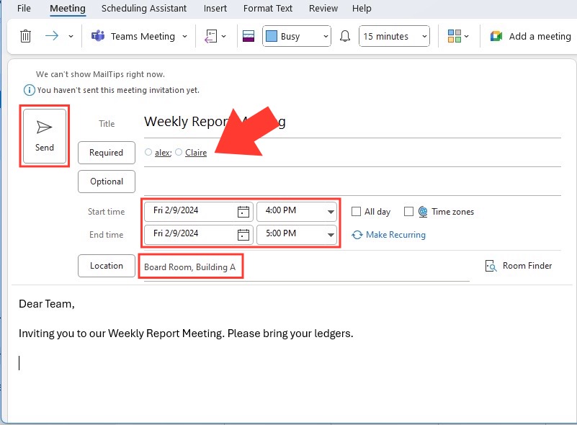The width and height of the screenshot is (577, 425).
Task: Click the Teams Meeting icon
Action: pos(98,36)
